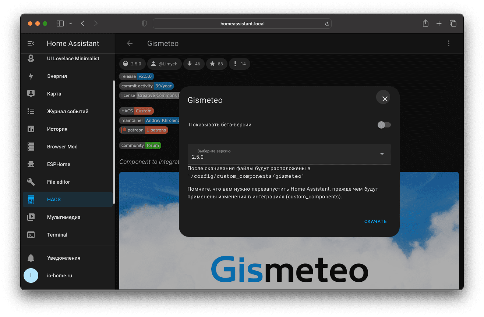Click the Safari privacy shield icon
The image size is (484, 317).
144,24
